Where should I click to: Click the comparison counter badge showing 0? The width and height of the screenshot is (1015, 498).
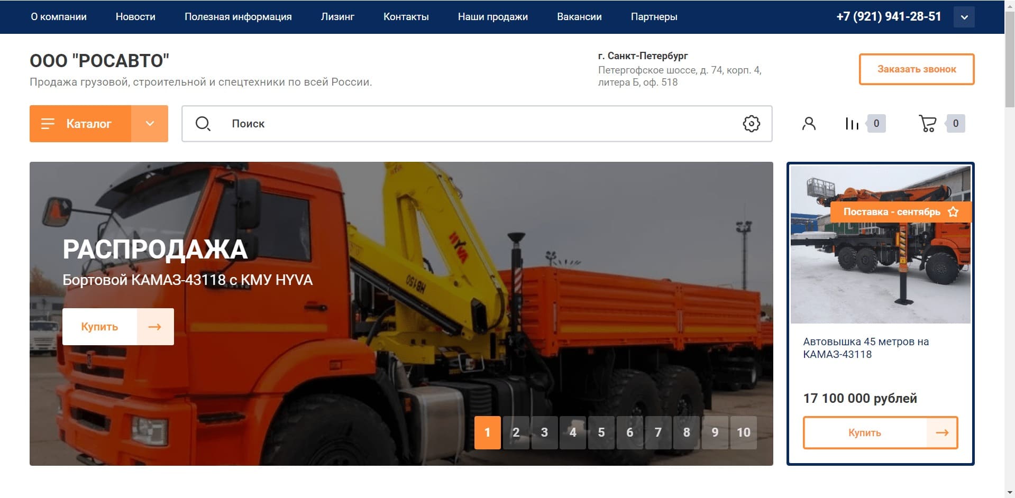pos(876,124)
